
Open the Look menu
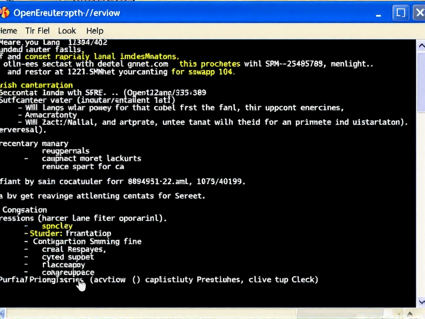(x=67, y=30)
